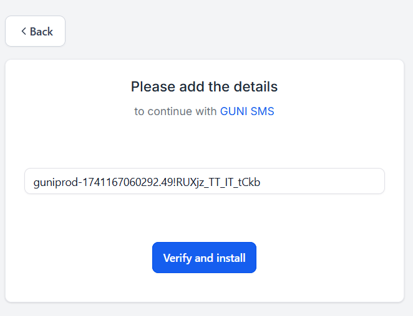Click the left chevron icon beside Back
413x316 pixels.
click(x=24, y=31)
